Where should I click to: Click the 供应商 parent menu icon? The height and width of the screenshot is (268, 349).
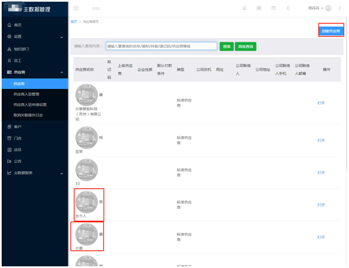pos(9,72)
